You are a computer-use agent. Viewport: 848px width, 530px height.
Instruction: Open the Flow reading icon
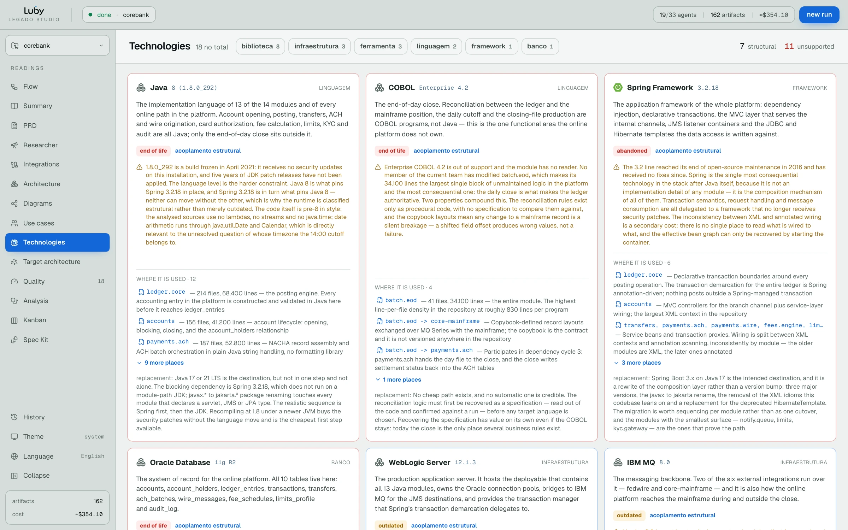pos(14,87)
